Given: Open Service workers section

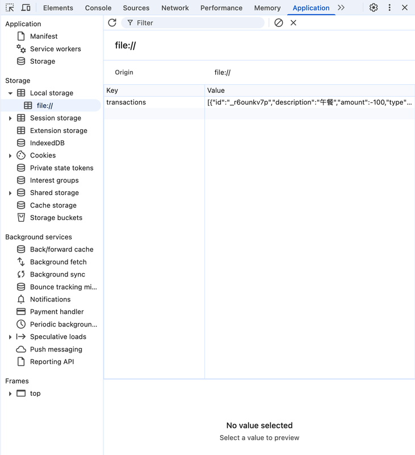Looking at the screenshot, I should click(x=55, y=49).
